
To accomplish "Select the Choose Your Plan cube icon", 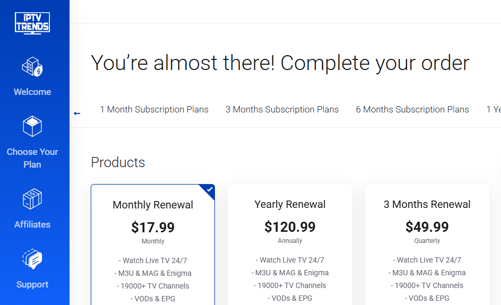I will (x=32, y=126).
